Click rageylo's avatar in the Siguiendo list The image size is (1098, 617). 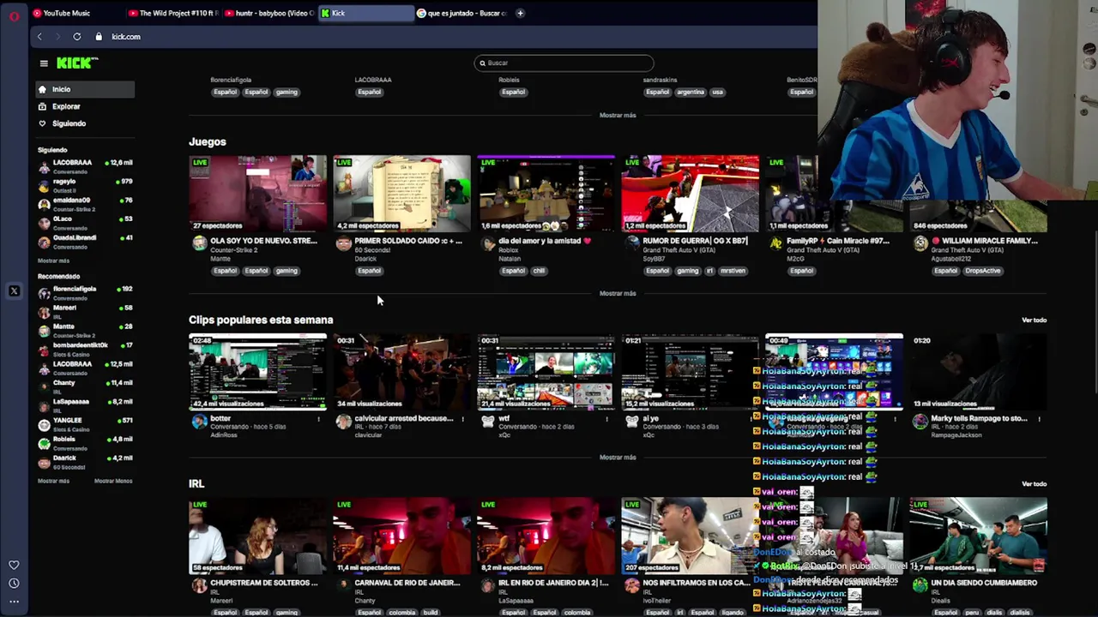(44, 185)
